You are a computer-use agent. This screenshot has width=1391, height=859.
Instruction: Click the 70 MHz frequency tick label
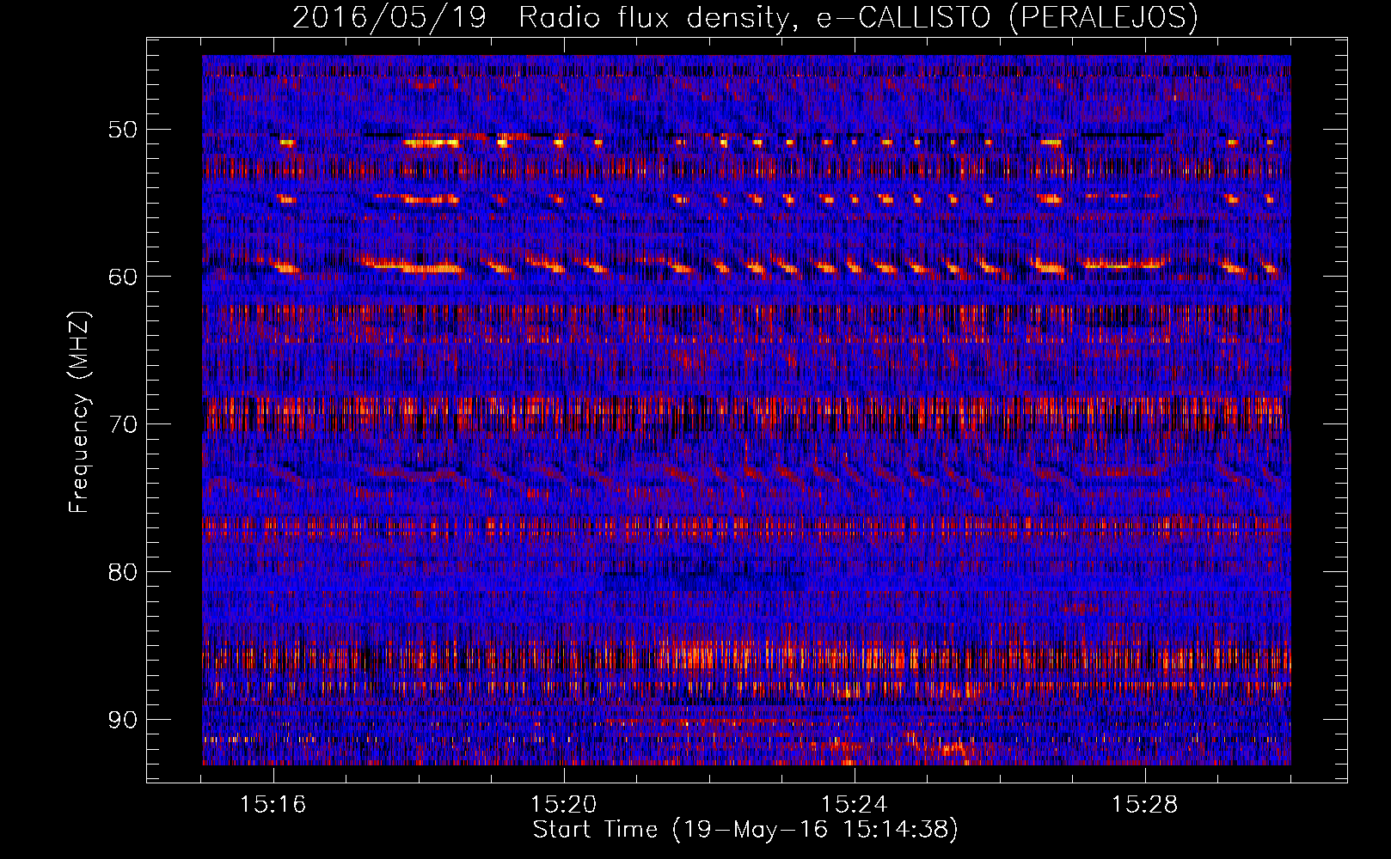click(x=122, y=425)
